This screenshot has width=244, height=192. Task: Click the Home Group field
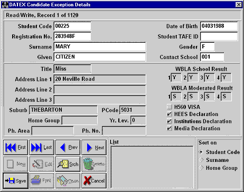(x=80, y=120)
